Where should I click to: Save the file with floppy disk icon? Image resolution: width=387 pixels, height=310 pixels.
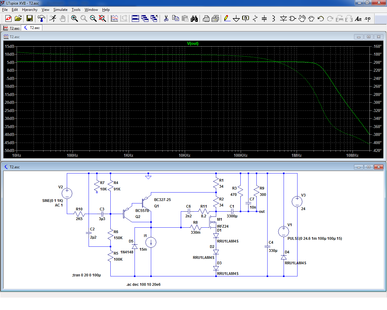pos(29,19)
